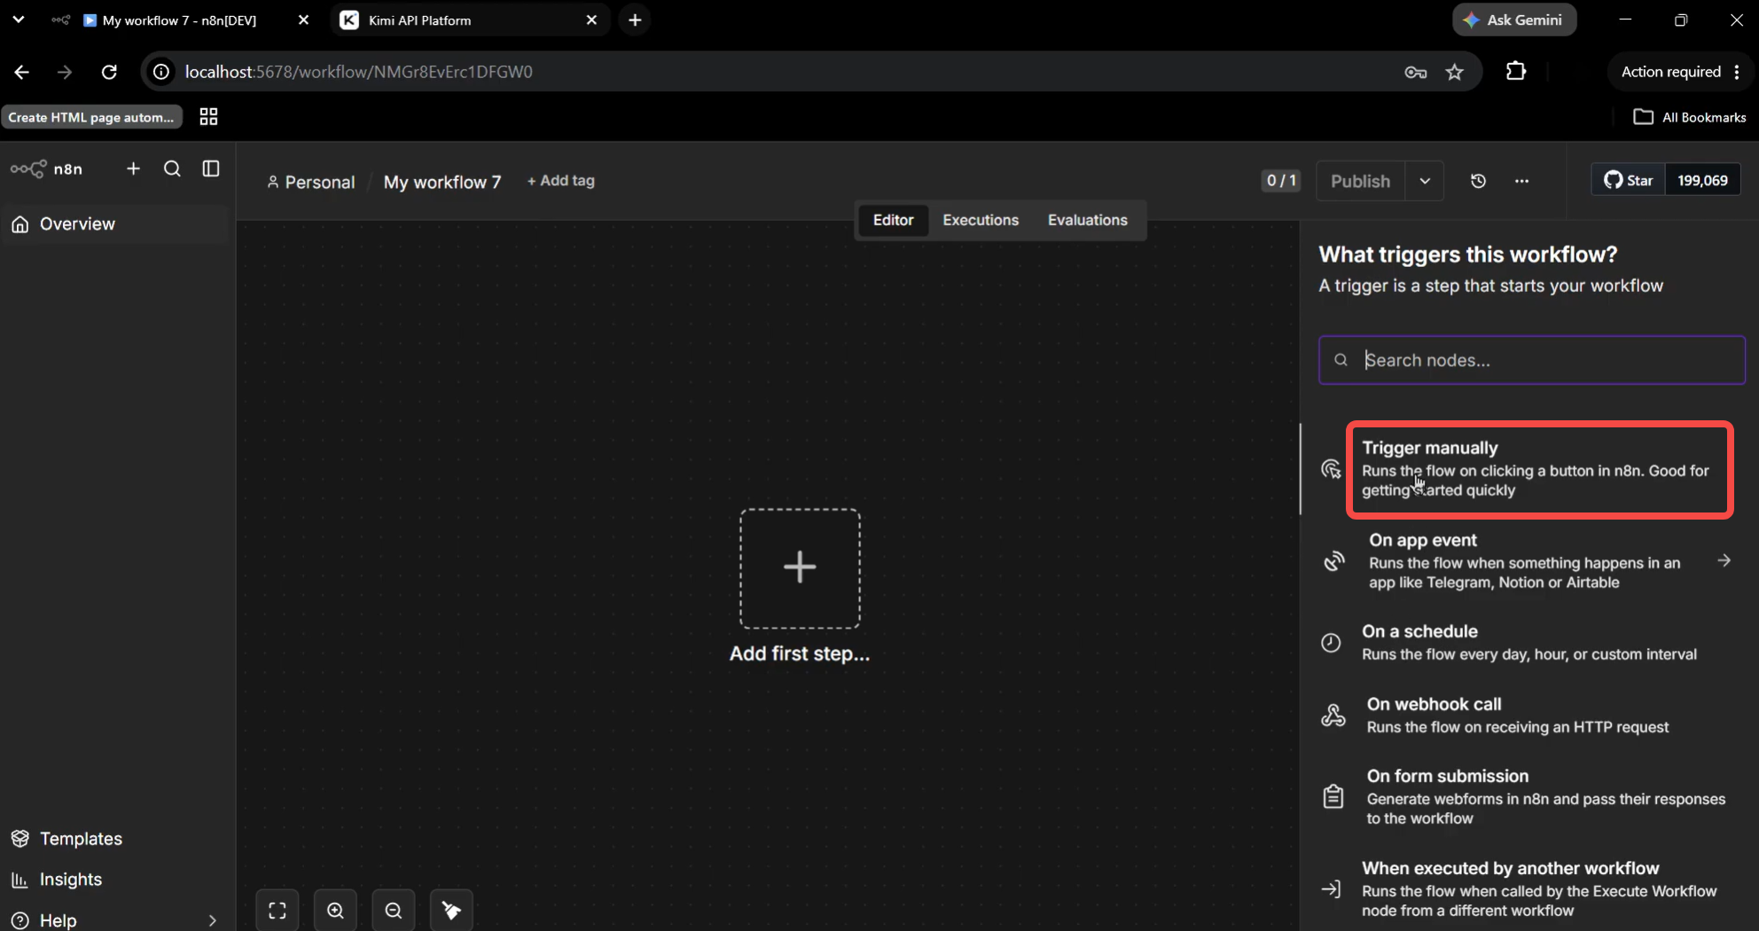Click the Add first step plus box
The image size is (1759, 931).
(x=800, y=568)
